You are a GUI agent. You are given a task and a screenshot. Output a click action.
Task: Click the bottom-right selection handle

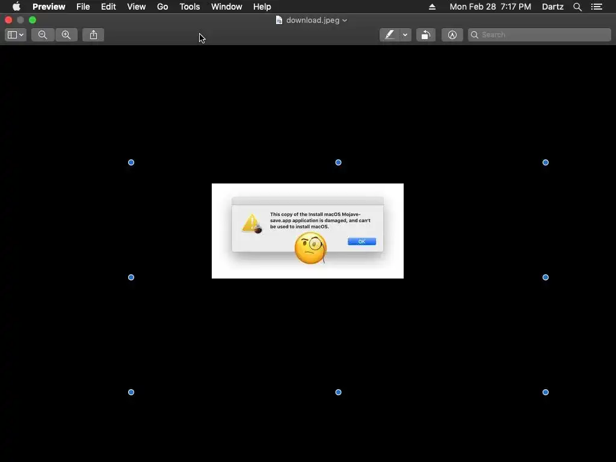546,392
